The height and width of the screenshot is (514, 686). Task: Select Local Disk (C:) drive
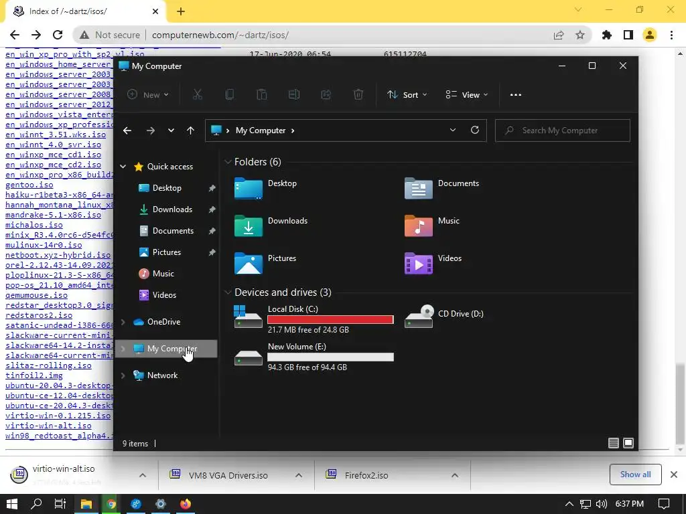314,319
